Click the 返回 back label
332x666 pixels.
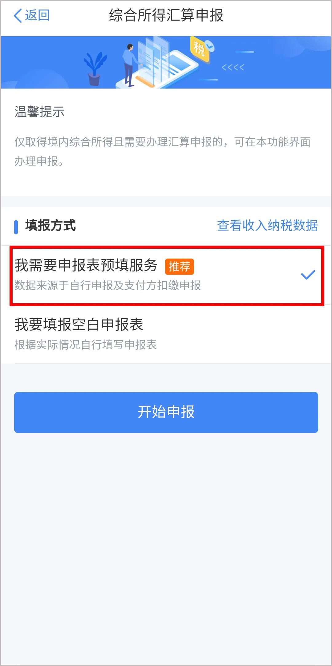click(37, 15)
